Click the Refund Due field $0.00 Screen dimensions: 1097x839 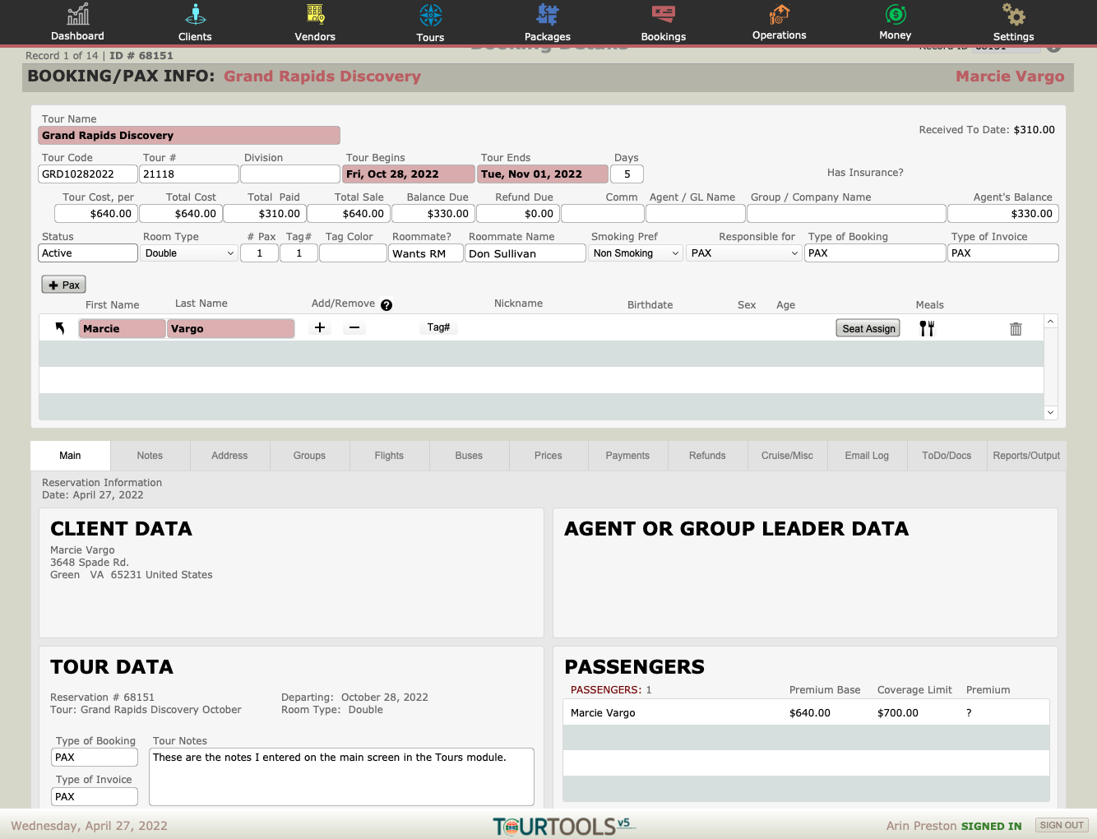[518, 214]
